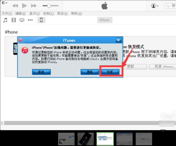Open the 帮助(H) menu
The image size is (176, 146).
pyautogui.click(x=77, y=13)
